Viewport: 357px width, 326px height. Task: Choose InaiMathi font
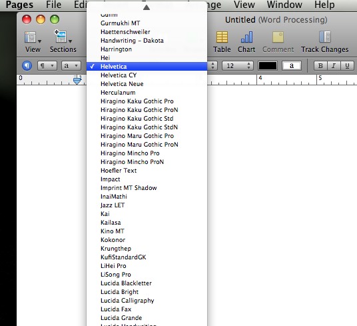pyautogui.click(x=147, y=197)
